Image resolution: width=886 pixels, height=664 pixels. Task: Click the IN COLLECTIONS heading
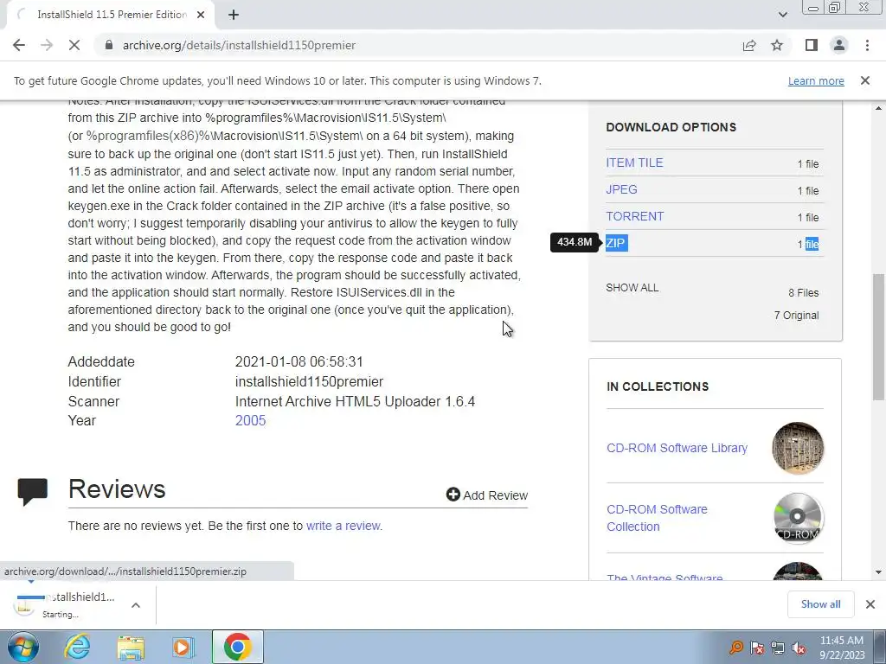658,386
